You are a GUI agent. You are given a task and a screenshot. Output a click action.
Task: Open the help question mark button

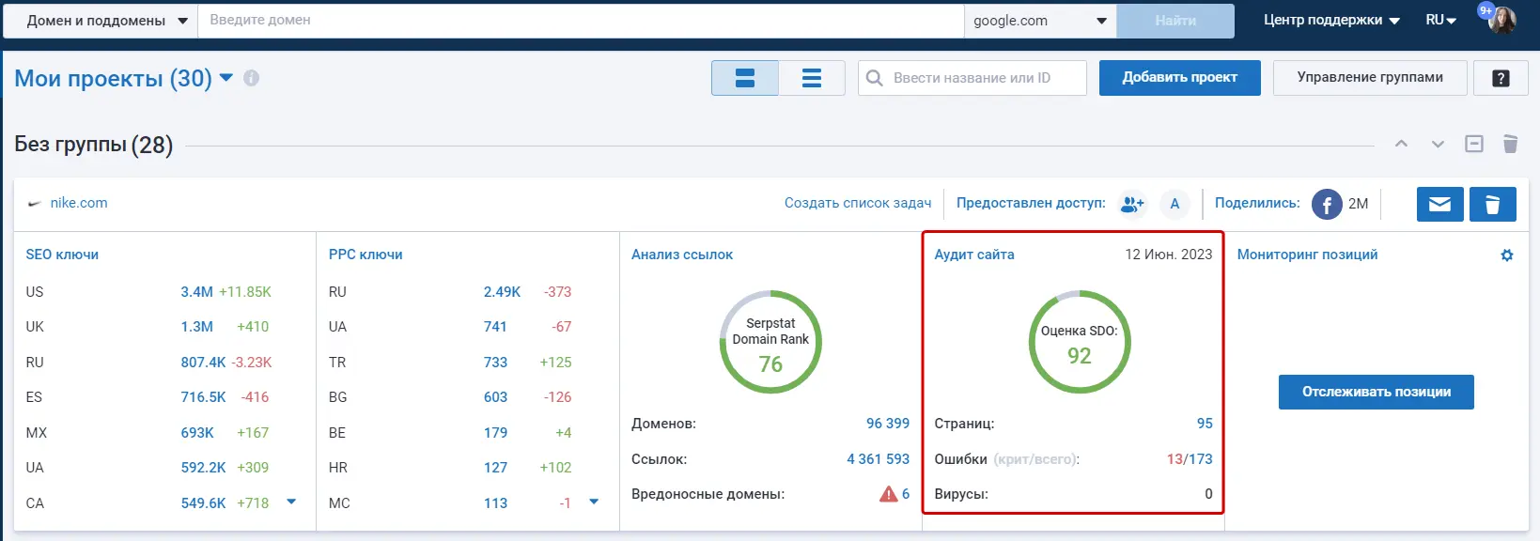pos(1501,78)
